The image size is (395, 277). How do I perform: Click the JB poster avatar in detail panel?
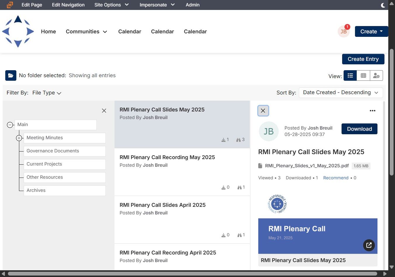coord(269,131)
